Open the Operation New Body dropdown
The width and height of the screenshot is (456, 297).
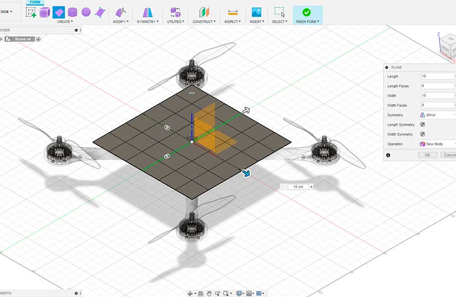(x=437, y=144)
